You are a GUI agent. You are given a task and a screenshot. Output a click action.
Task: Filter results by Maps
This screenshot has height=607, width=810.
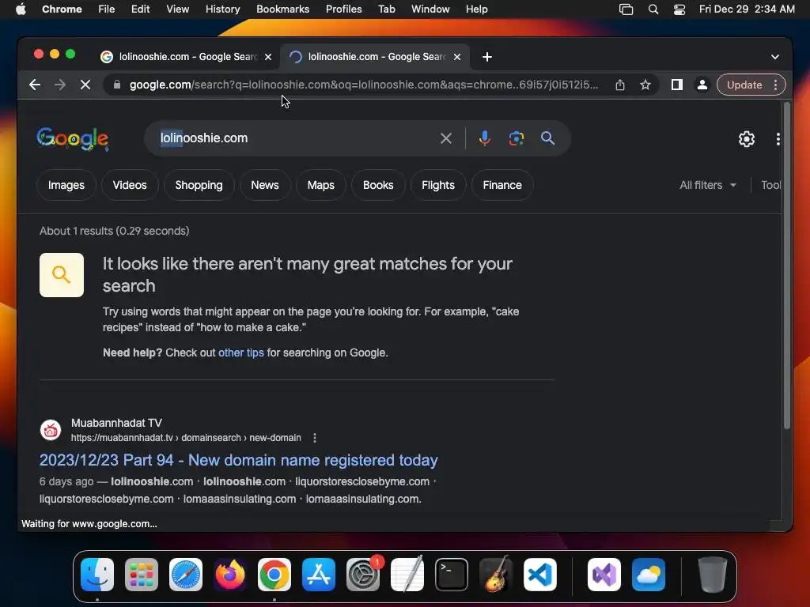321,185
